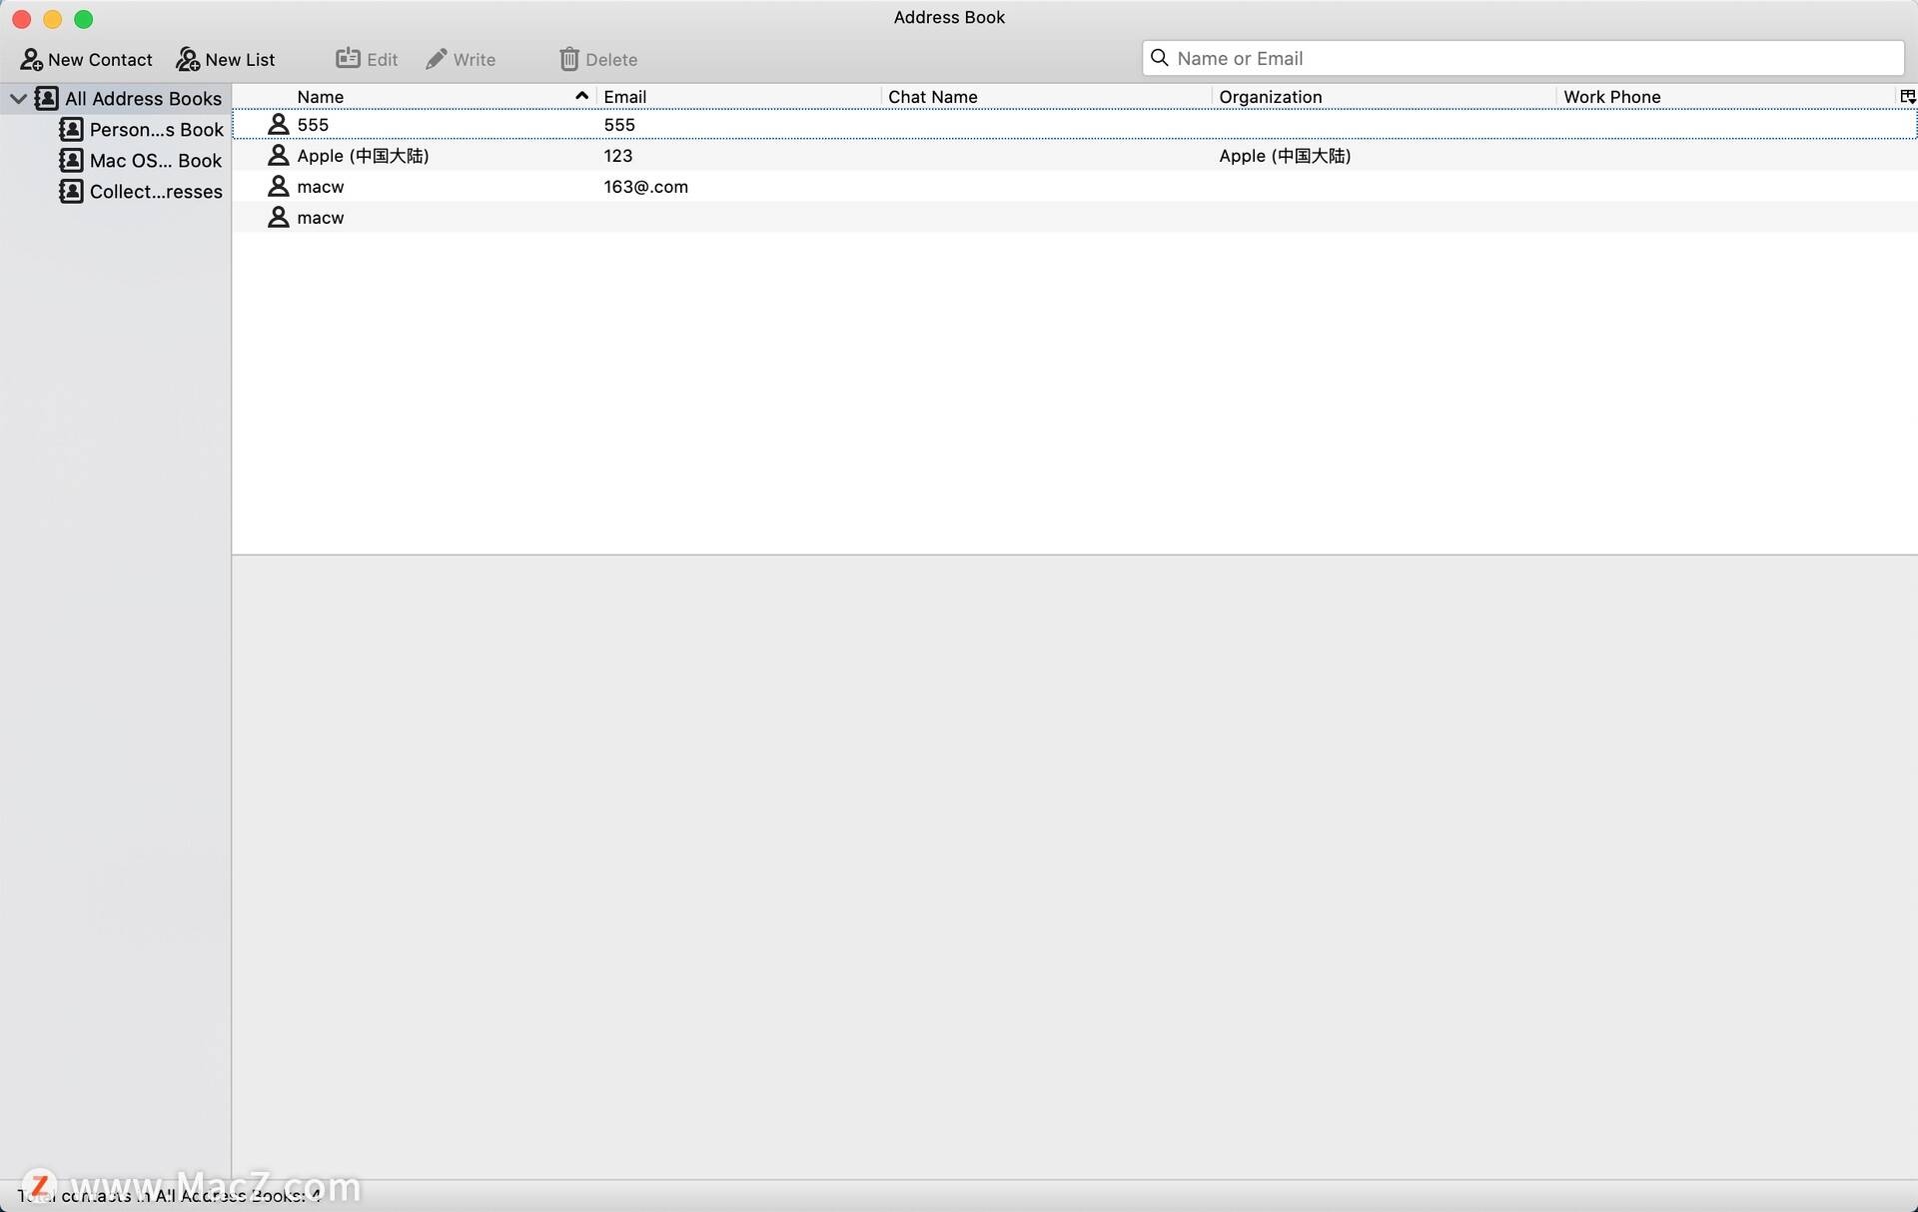The height and width of the screenshot is (1212, 1918).
Task: Maximize the Address Book window
Action: pos(84,19)
